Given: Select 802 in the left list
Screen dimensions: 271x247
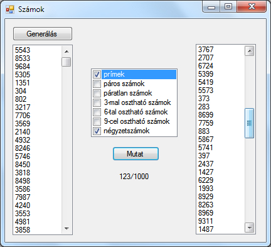Looking at the screenshot, I should coord(37,99).
